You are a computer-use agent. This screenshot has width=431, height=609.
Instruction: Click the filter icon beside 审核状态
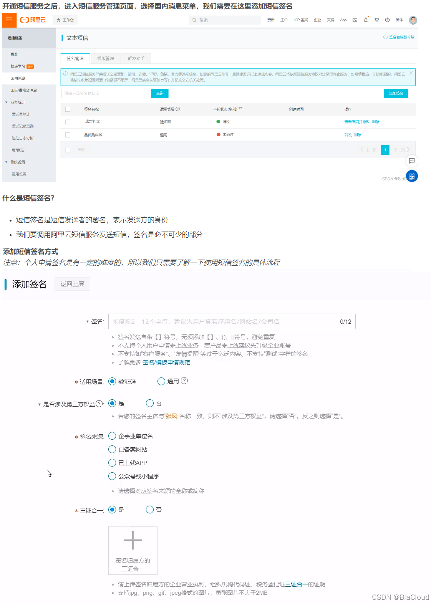pos(240,109)
